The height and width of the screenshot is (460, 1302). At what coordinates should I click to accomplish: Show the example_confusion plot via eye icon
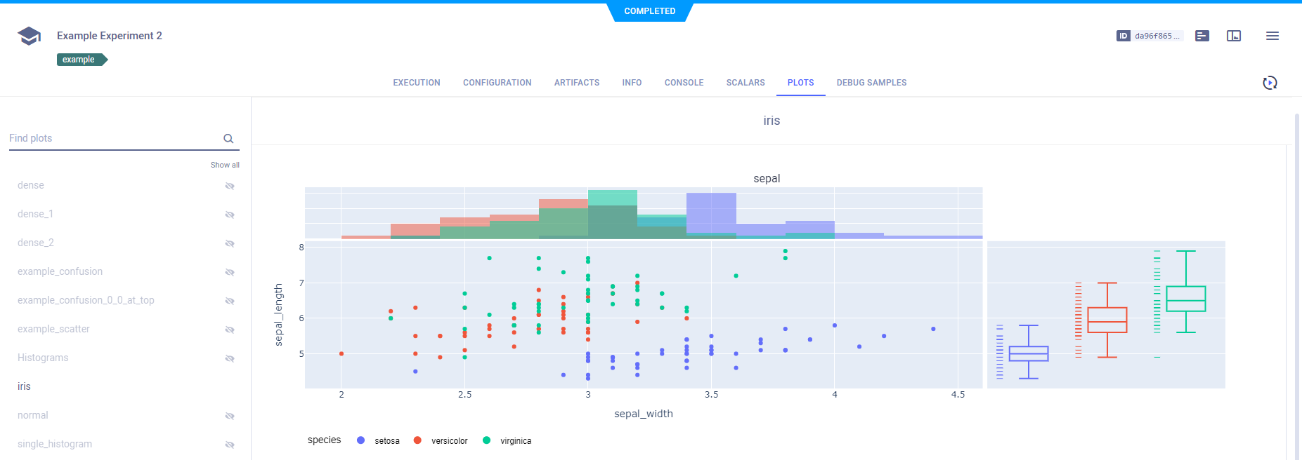pos(229,272)
